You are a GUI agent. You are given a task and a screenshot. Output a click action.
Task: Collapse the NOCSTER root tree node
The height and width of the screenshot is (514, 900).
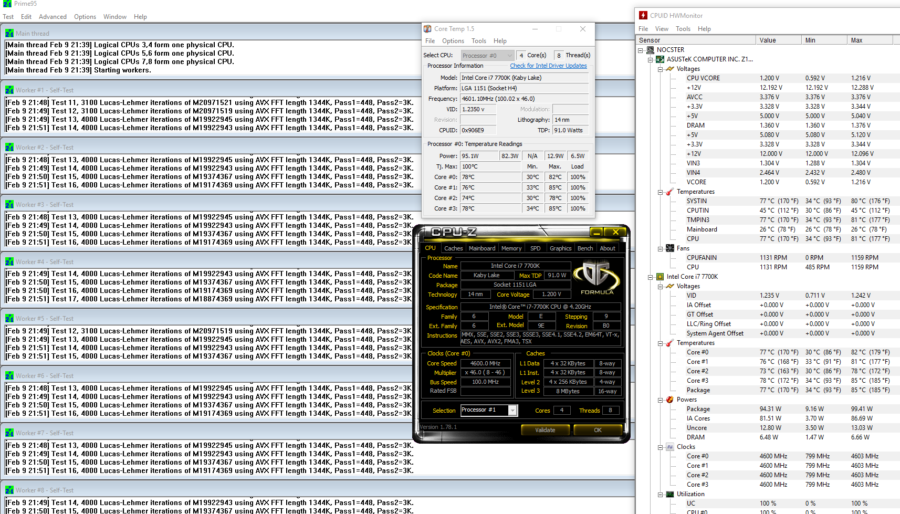(x=641, y=50)
